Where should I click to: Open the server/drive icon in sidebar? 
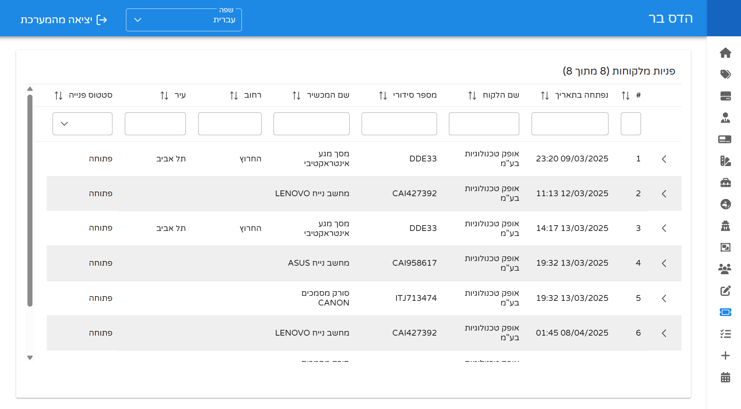pyautogui.click(x=725, y=96)
